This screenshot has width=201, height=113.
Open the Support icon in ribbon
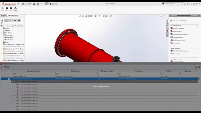click(x=15, y=9)
